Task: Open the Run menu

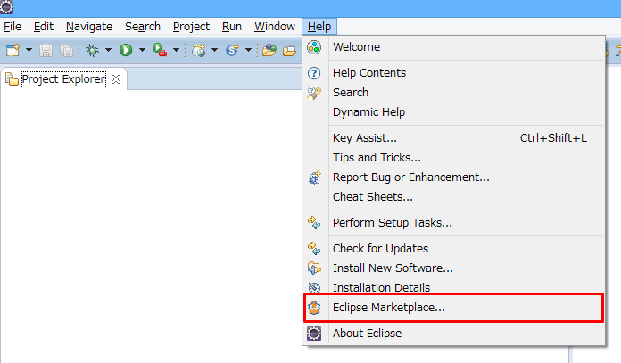Action: coord(232,27)
